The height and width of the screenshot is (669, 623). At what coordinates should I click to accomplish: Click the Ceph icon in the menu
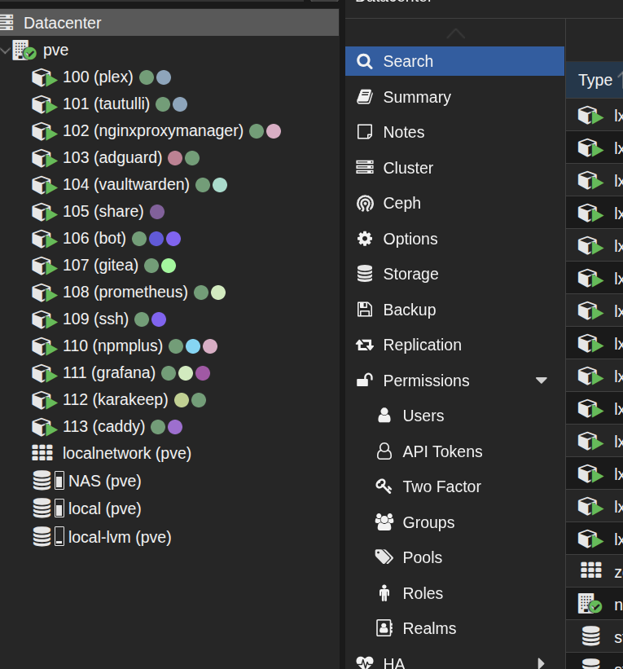pyautogui.click(x=365, y=204)
